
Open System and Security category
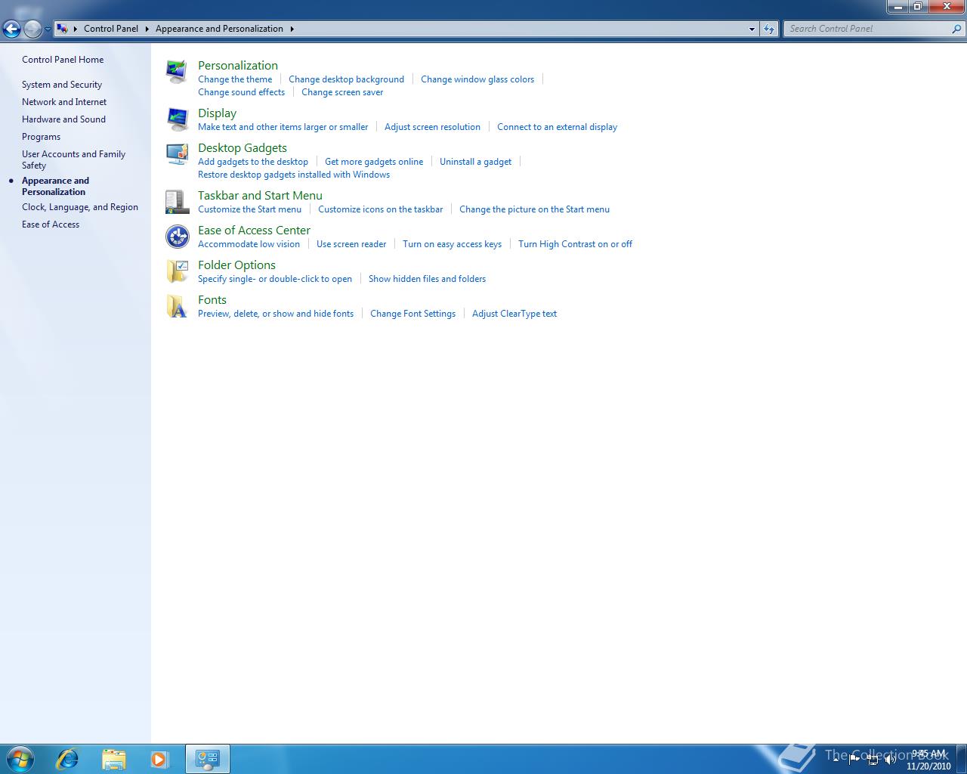[62, 85]
